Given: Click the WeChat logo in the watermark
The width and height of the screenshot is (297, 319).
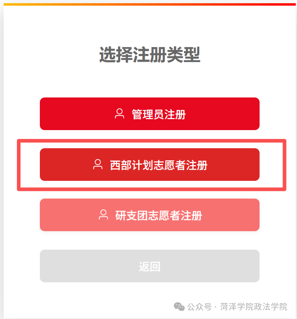Looking at the screenshot, I should [179, 307].
